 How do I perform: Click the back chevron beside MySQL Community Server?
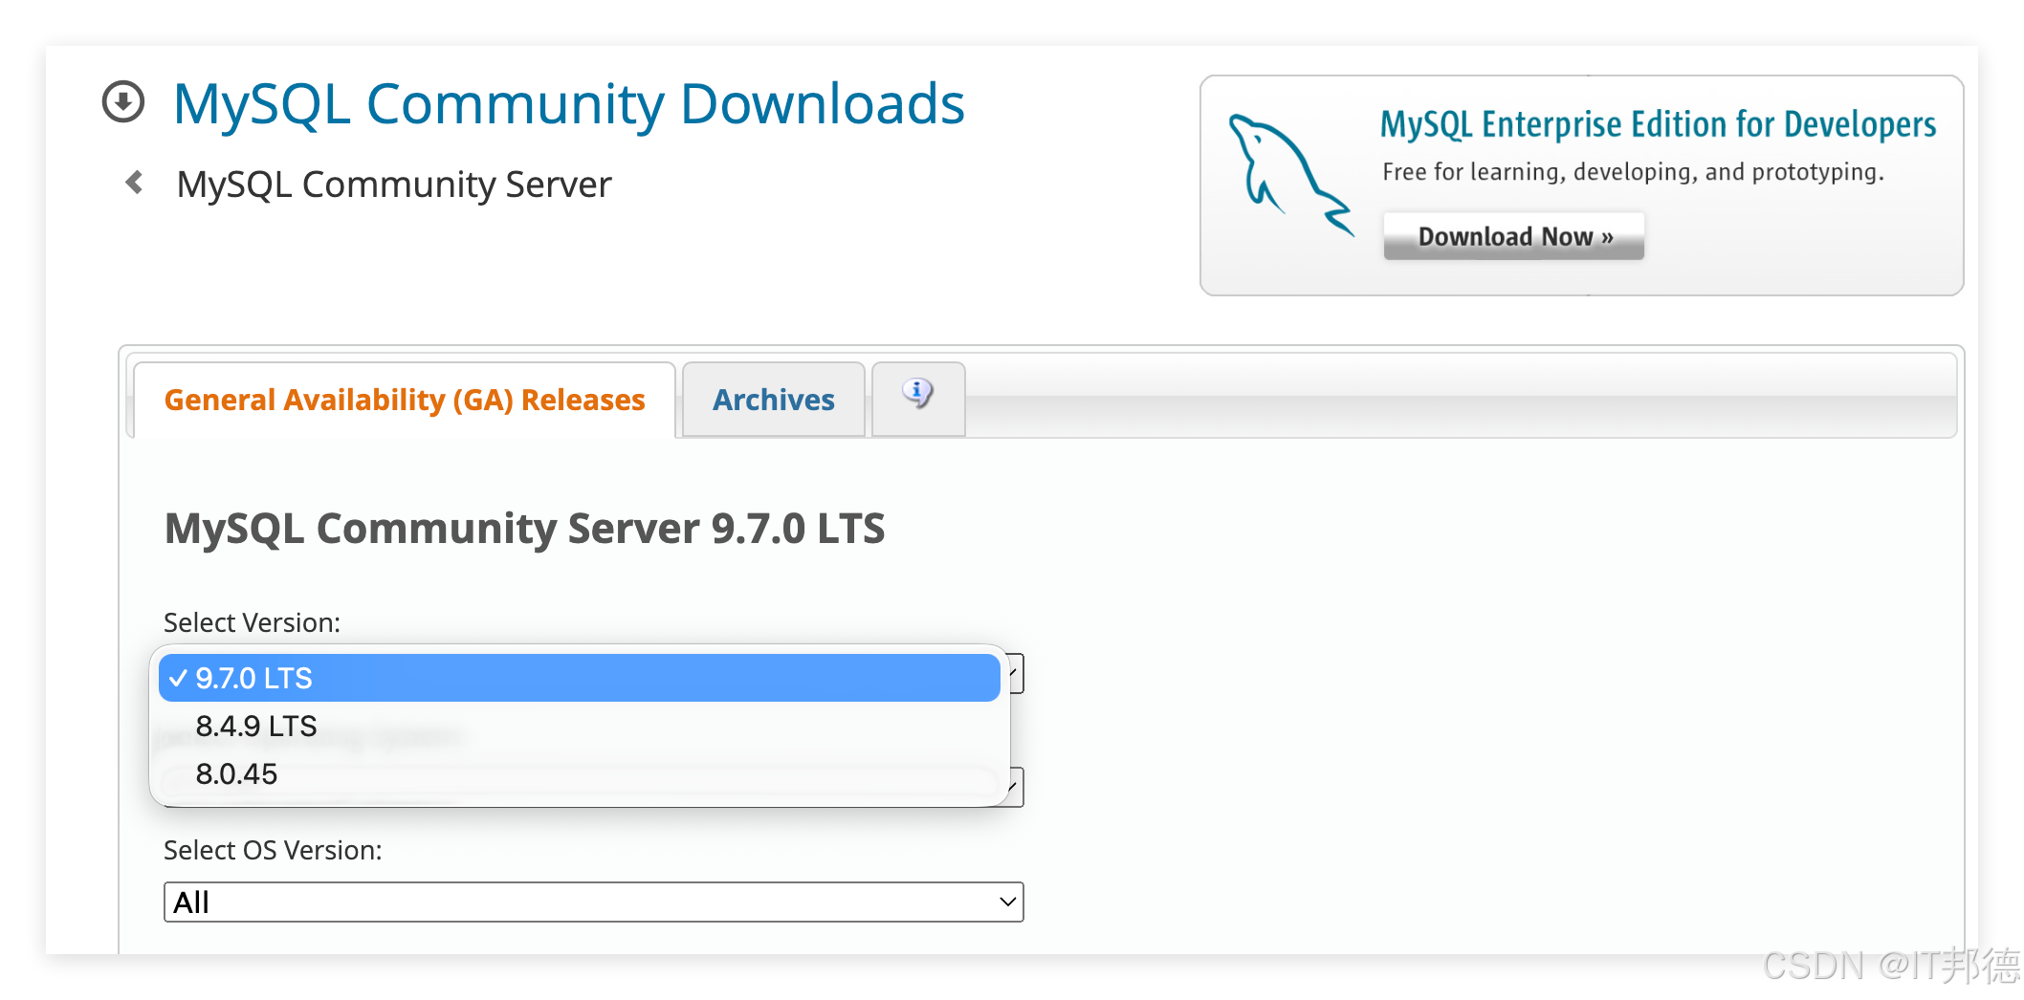[x=135, y=182]
